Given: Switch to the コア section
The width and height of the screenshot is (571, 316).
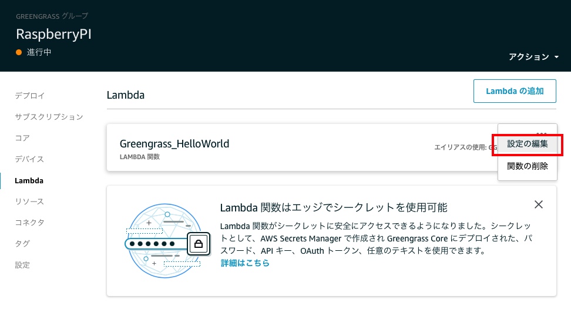Looking at the screenshot, I should click(x=22, y=138).
